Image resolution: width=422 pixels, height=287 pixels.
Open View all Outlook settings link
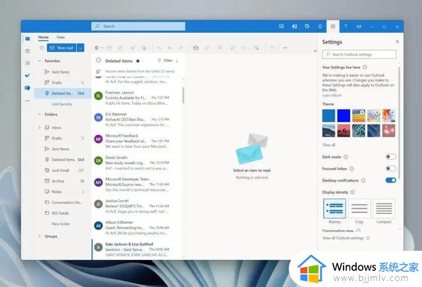(346, 238)
